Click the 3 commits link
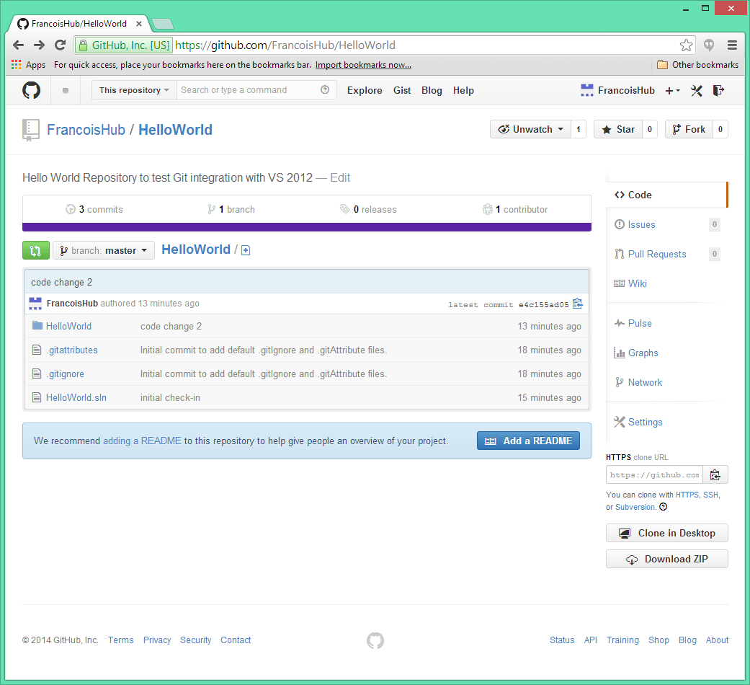Screen dimensions: 750x685 [x=94, y=209]
